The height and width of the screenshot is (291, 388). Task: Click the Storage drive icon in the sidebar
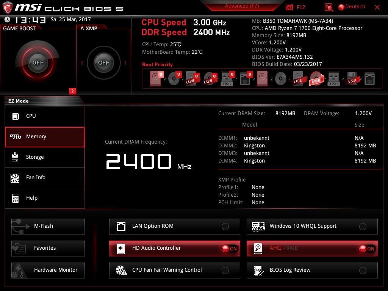click(15, 157)
